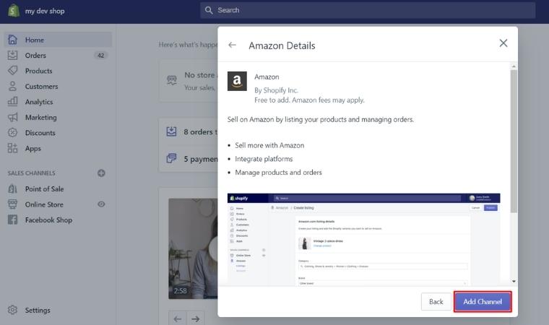This screenshot has height=325, width=549.
Task: Click the Amazon listing preview screenshot
Action: click(363, 240)
